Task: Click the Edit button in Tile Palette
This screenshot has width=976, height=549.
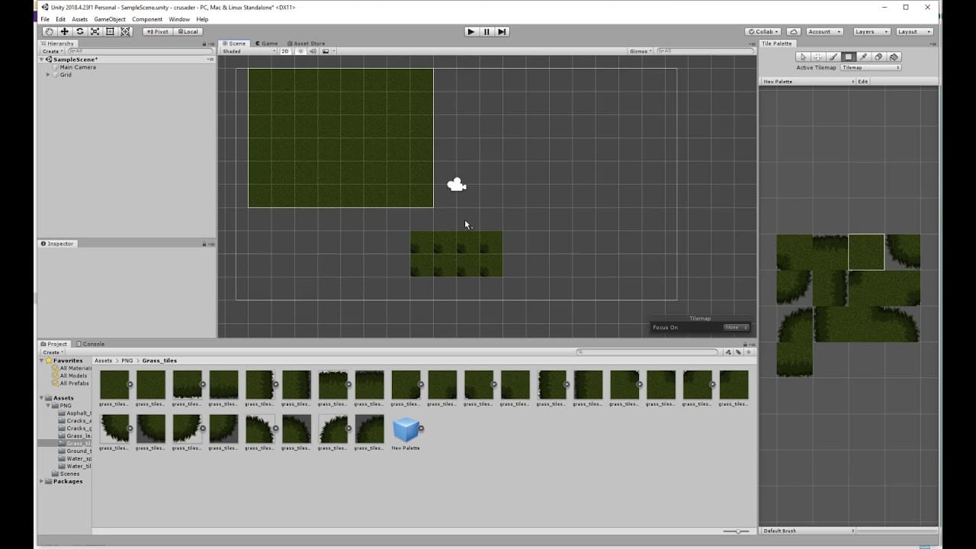Action: click(862, 81)
